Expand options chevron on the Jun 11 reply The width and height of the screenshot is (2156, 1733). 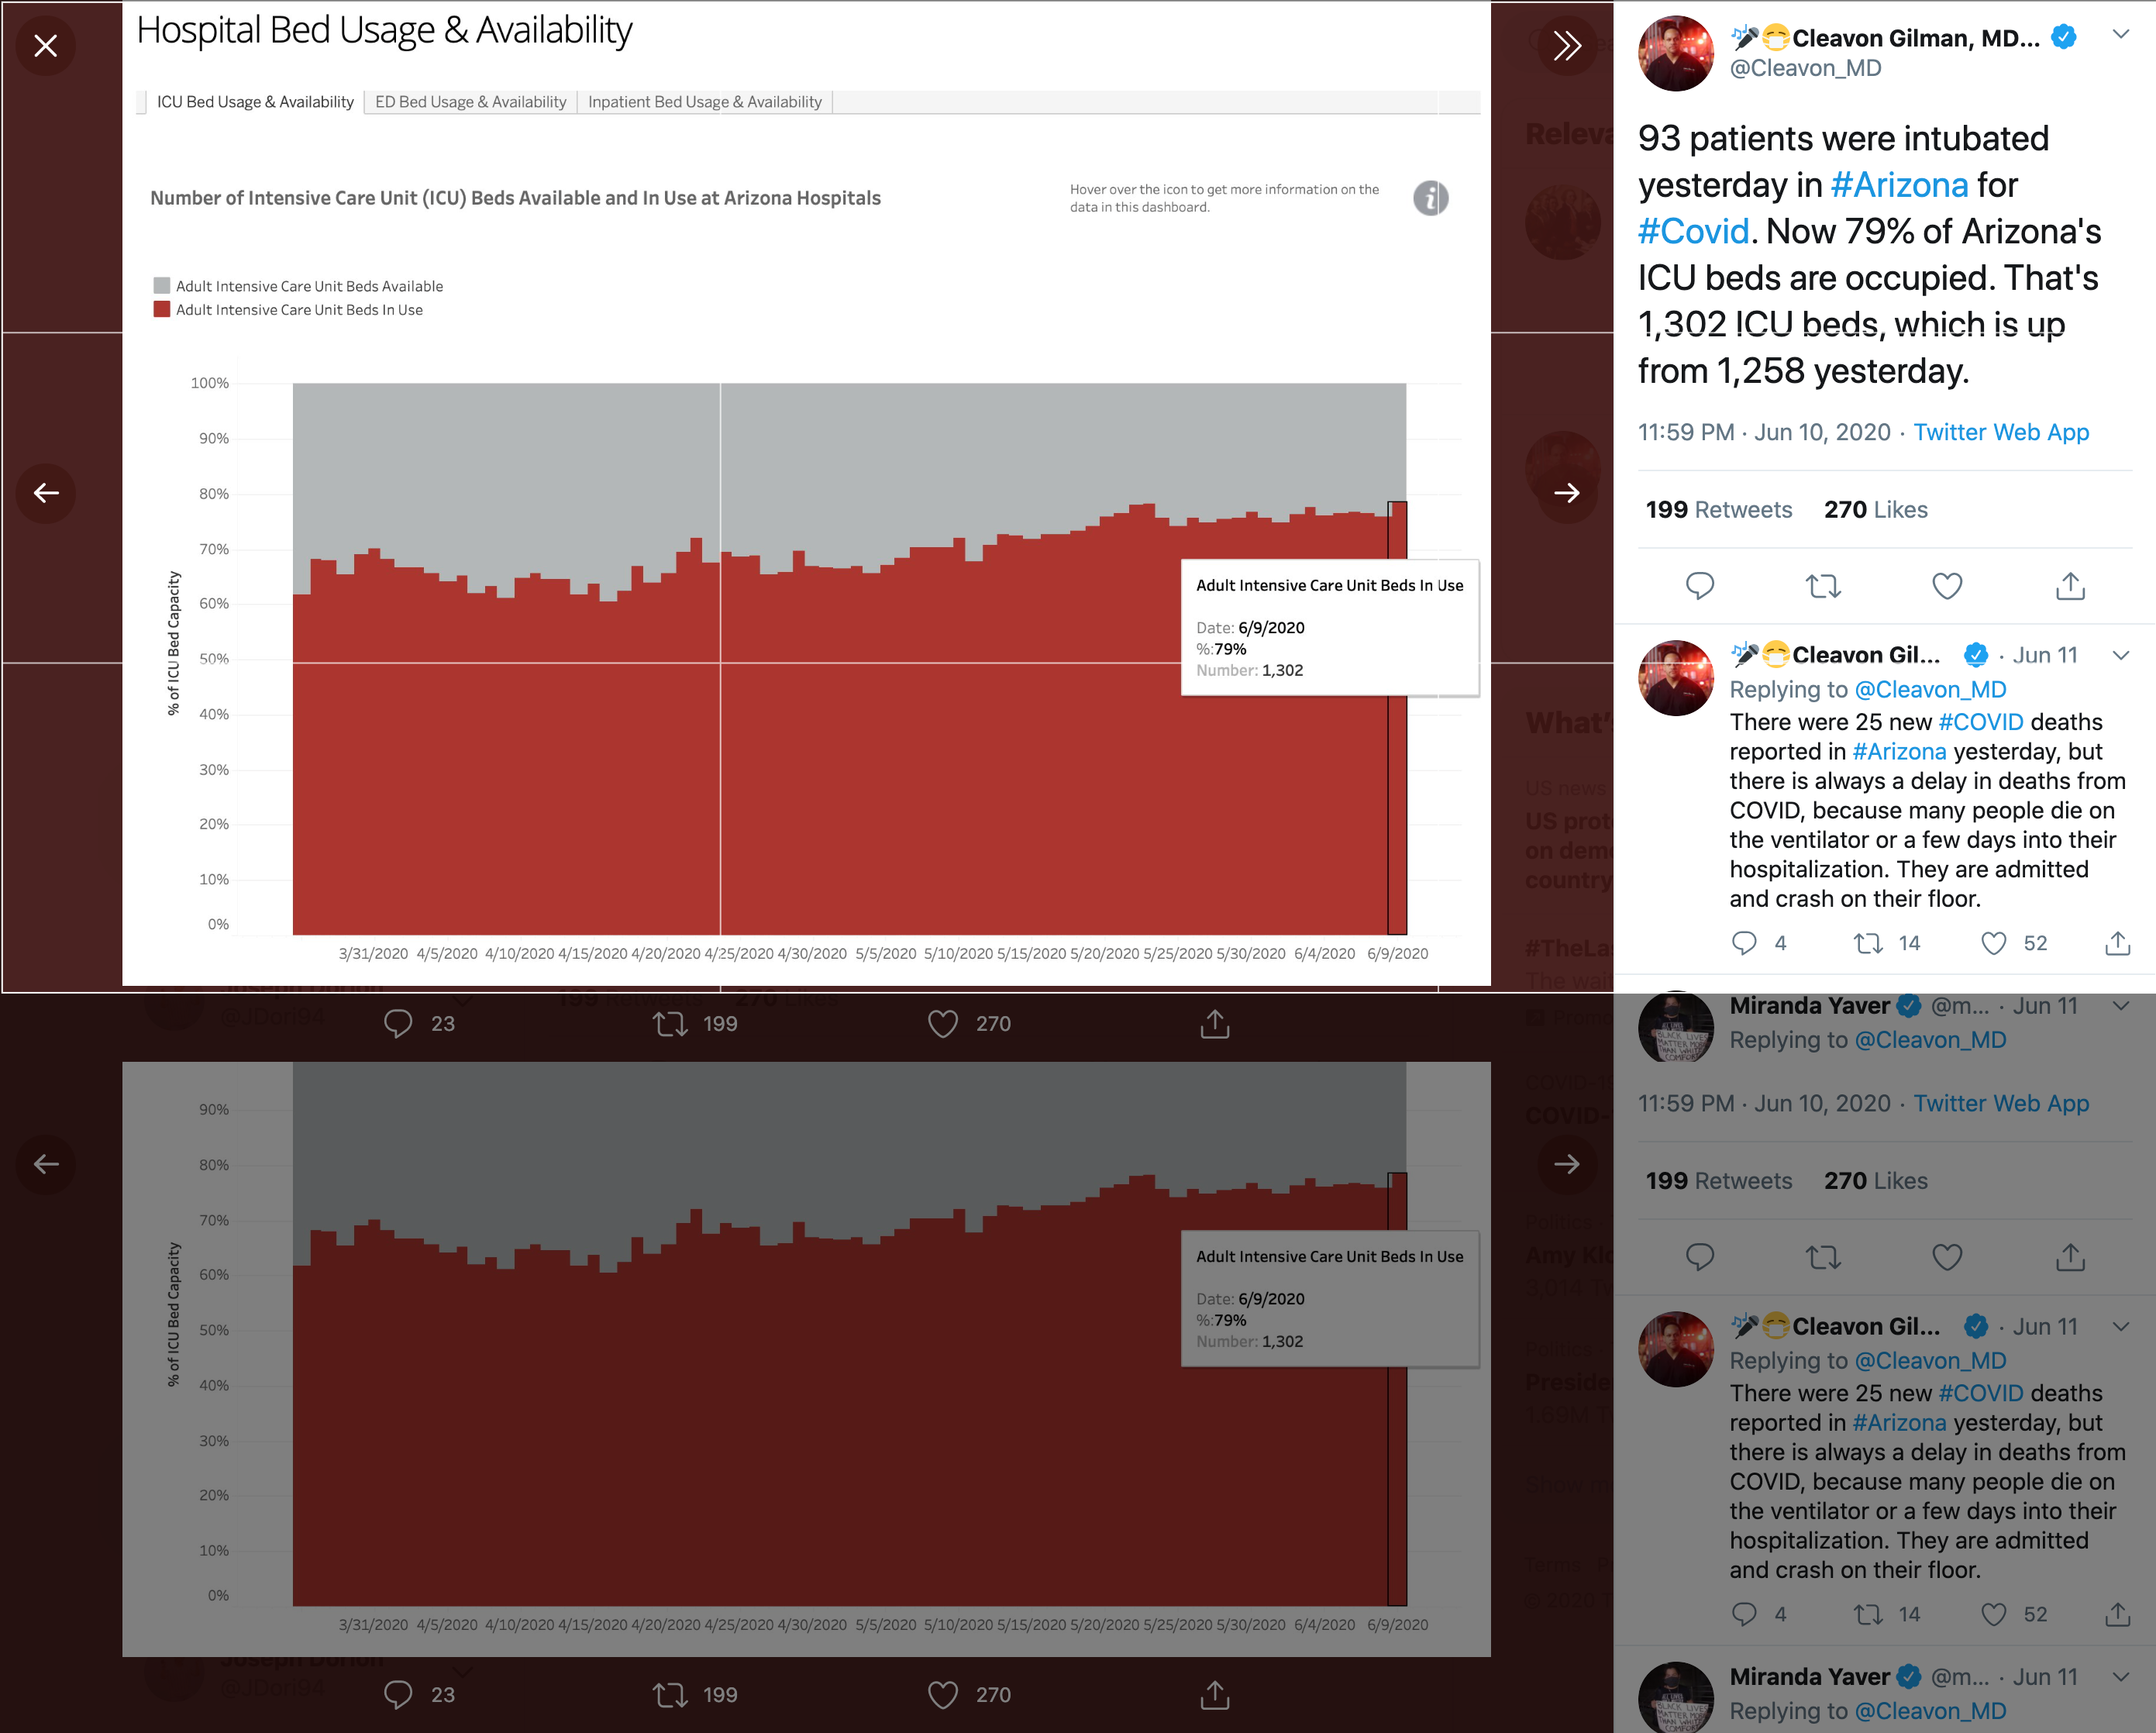[x=2120, y=655]
